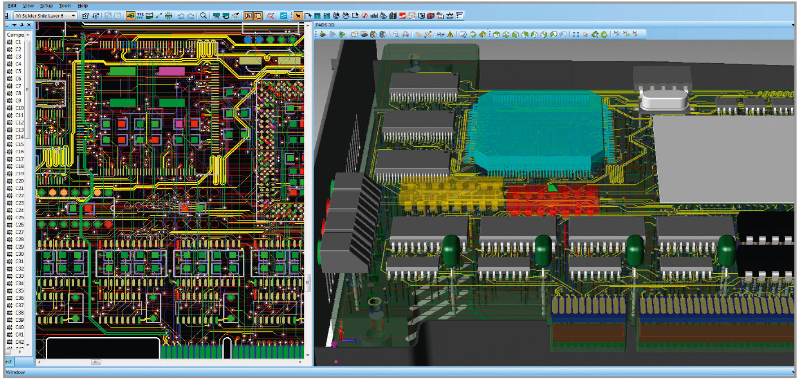Select component C10 in the list
The height and width of the screenshot is (381, 799).
(x=19, y=108)
